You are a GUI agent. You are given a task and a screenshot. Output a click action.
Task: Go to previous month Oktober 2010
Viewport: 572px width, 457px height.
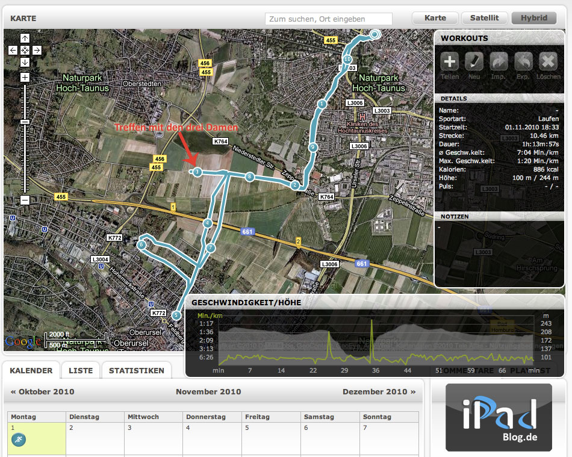tap(42, 391)
